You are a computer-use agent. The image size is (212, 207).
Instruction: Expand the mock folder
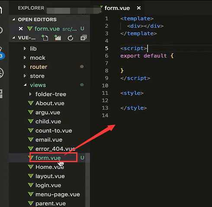pos(25,58)
